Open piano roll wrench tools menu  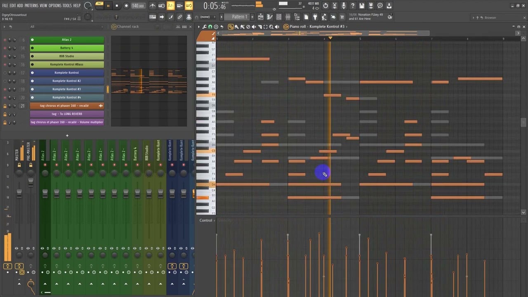pyautogui.click(x=204, y=26)
